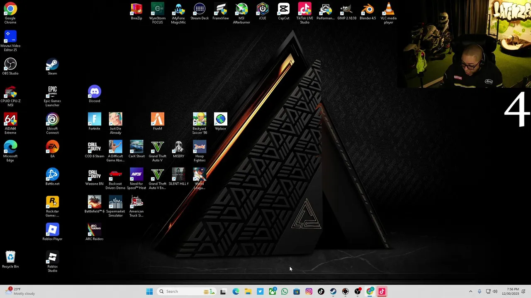The height and width of the screenshot is (298, 531).
Task: Select Grand Theft Auto V icon beside CarX Street
Action: (x=157, y=151)
